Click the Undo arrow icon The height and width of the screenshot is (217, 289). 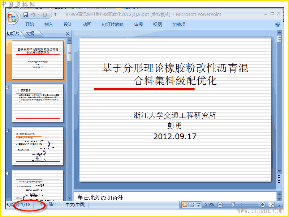(33, 14)
